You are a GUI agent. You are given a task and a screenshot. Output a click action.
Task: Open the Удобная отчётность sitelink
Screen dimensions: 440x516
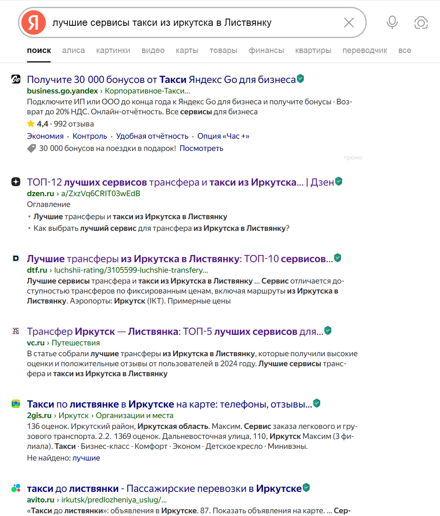152,136
